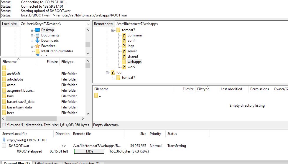Viewport: 288px width, 164px height.
Task: Sort remote list by Filetype column
Action: pos(207,89)
